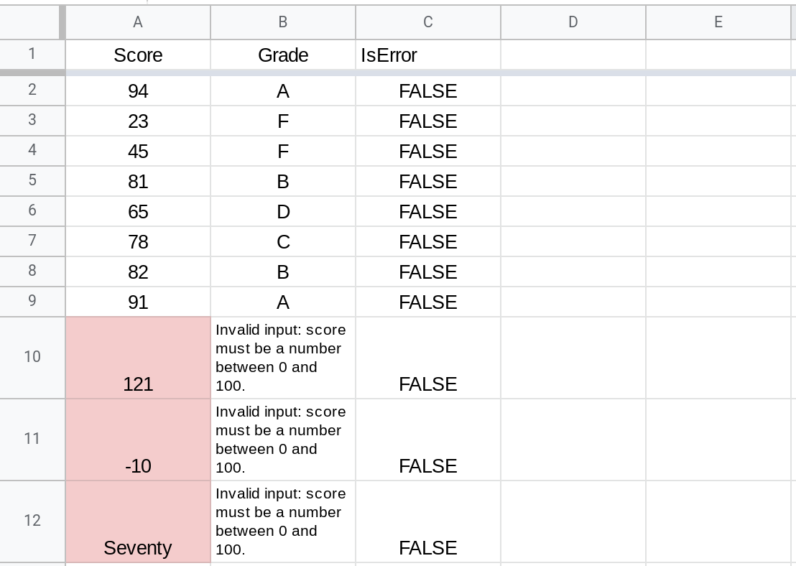796x566 pixels.
Task: Select empty cell E7
Action: (718, 241)
